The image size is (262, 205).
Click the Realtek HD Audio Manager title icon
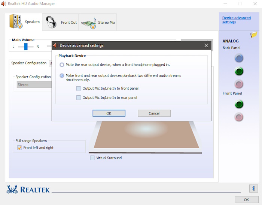coord(3,3)
